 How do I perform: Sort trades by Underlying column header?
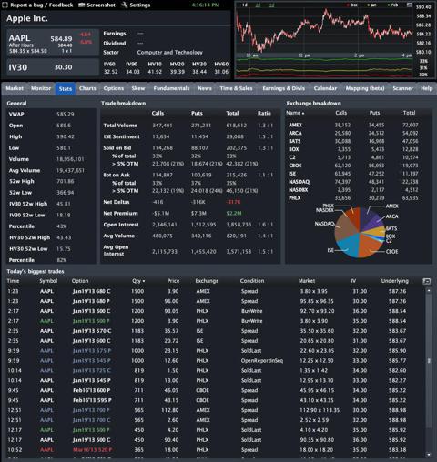click(x=395, y=281)
